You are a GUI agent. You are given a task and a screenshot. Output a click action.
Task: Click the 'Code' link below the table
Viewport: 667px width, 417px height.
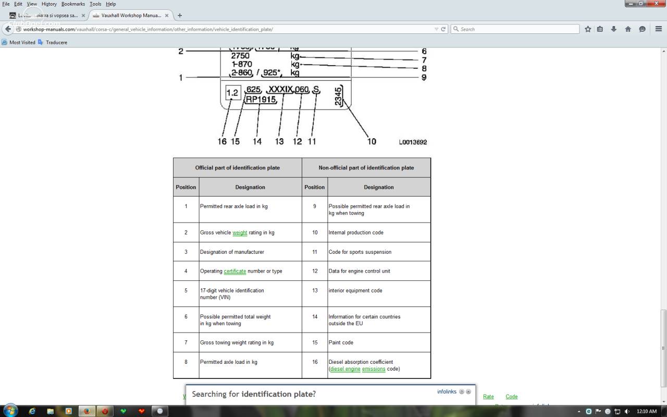(x=512, y=397)
